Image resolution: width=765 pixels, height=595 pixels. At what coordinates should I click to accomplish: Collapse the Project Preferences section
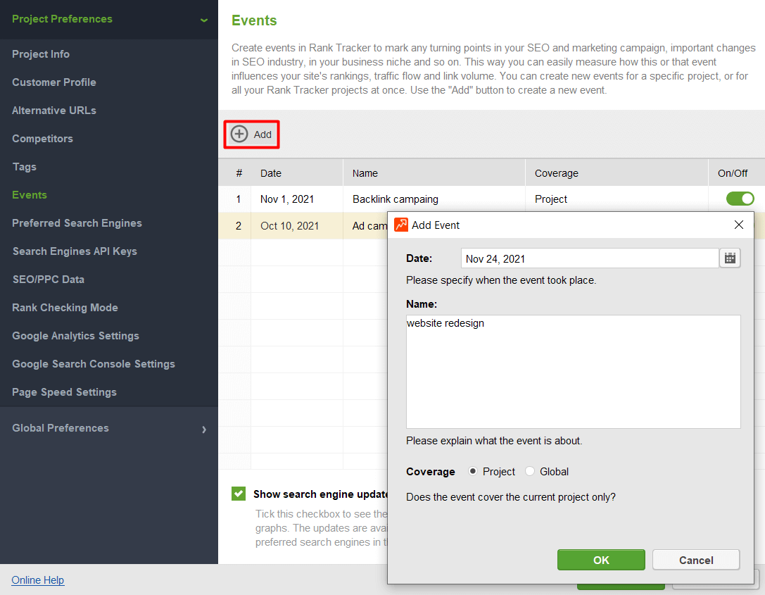pyautogui.click(x=203, y=19)
